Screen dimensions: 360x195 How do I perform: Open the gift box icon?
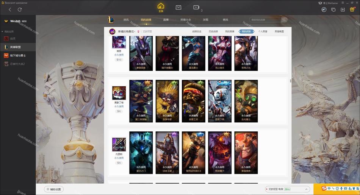coord(352,9)
